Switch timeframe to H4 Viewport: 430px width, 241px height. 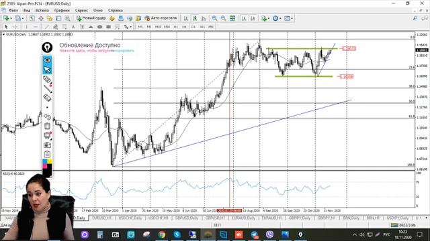pyautogui.click(x=184, y=27)
